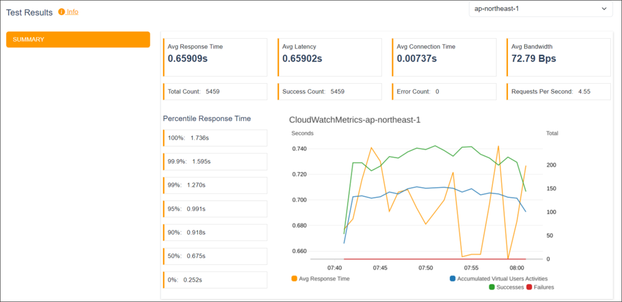Click the 99.9% percentile row
The image size is (622, 302).
(215, 161)
